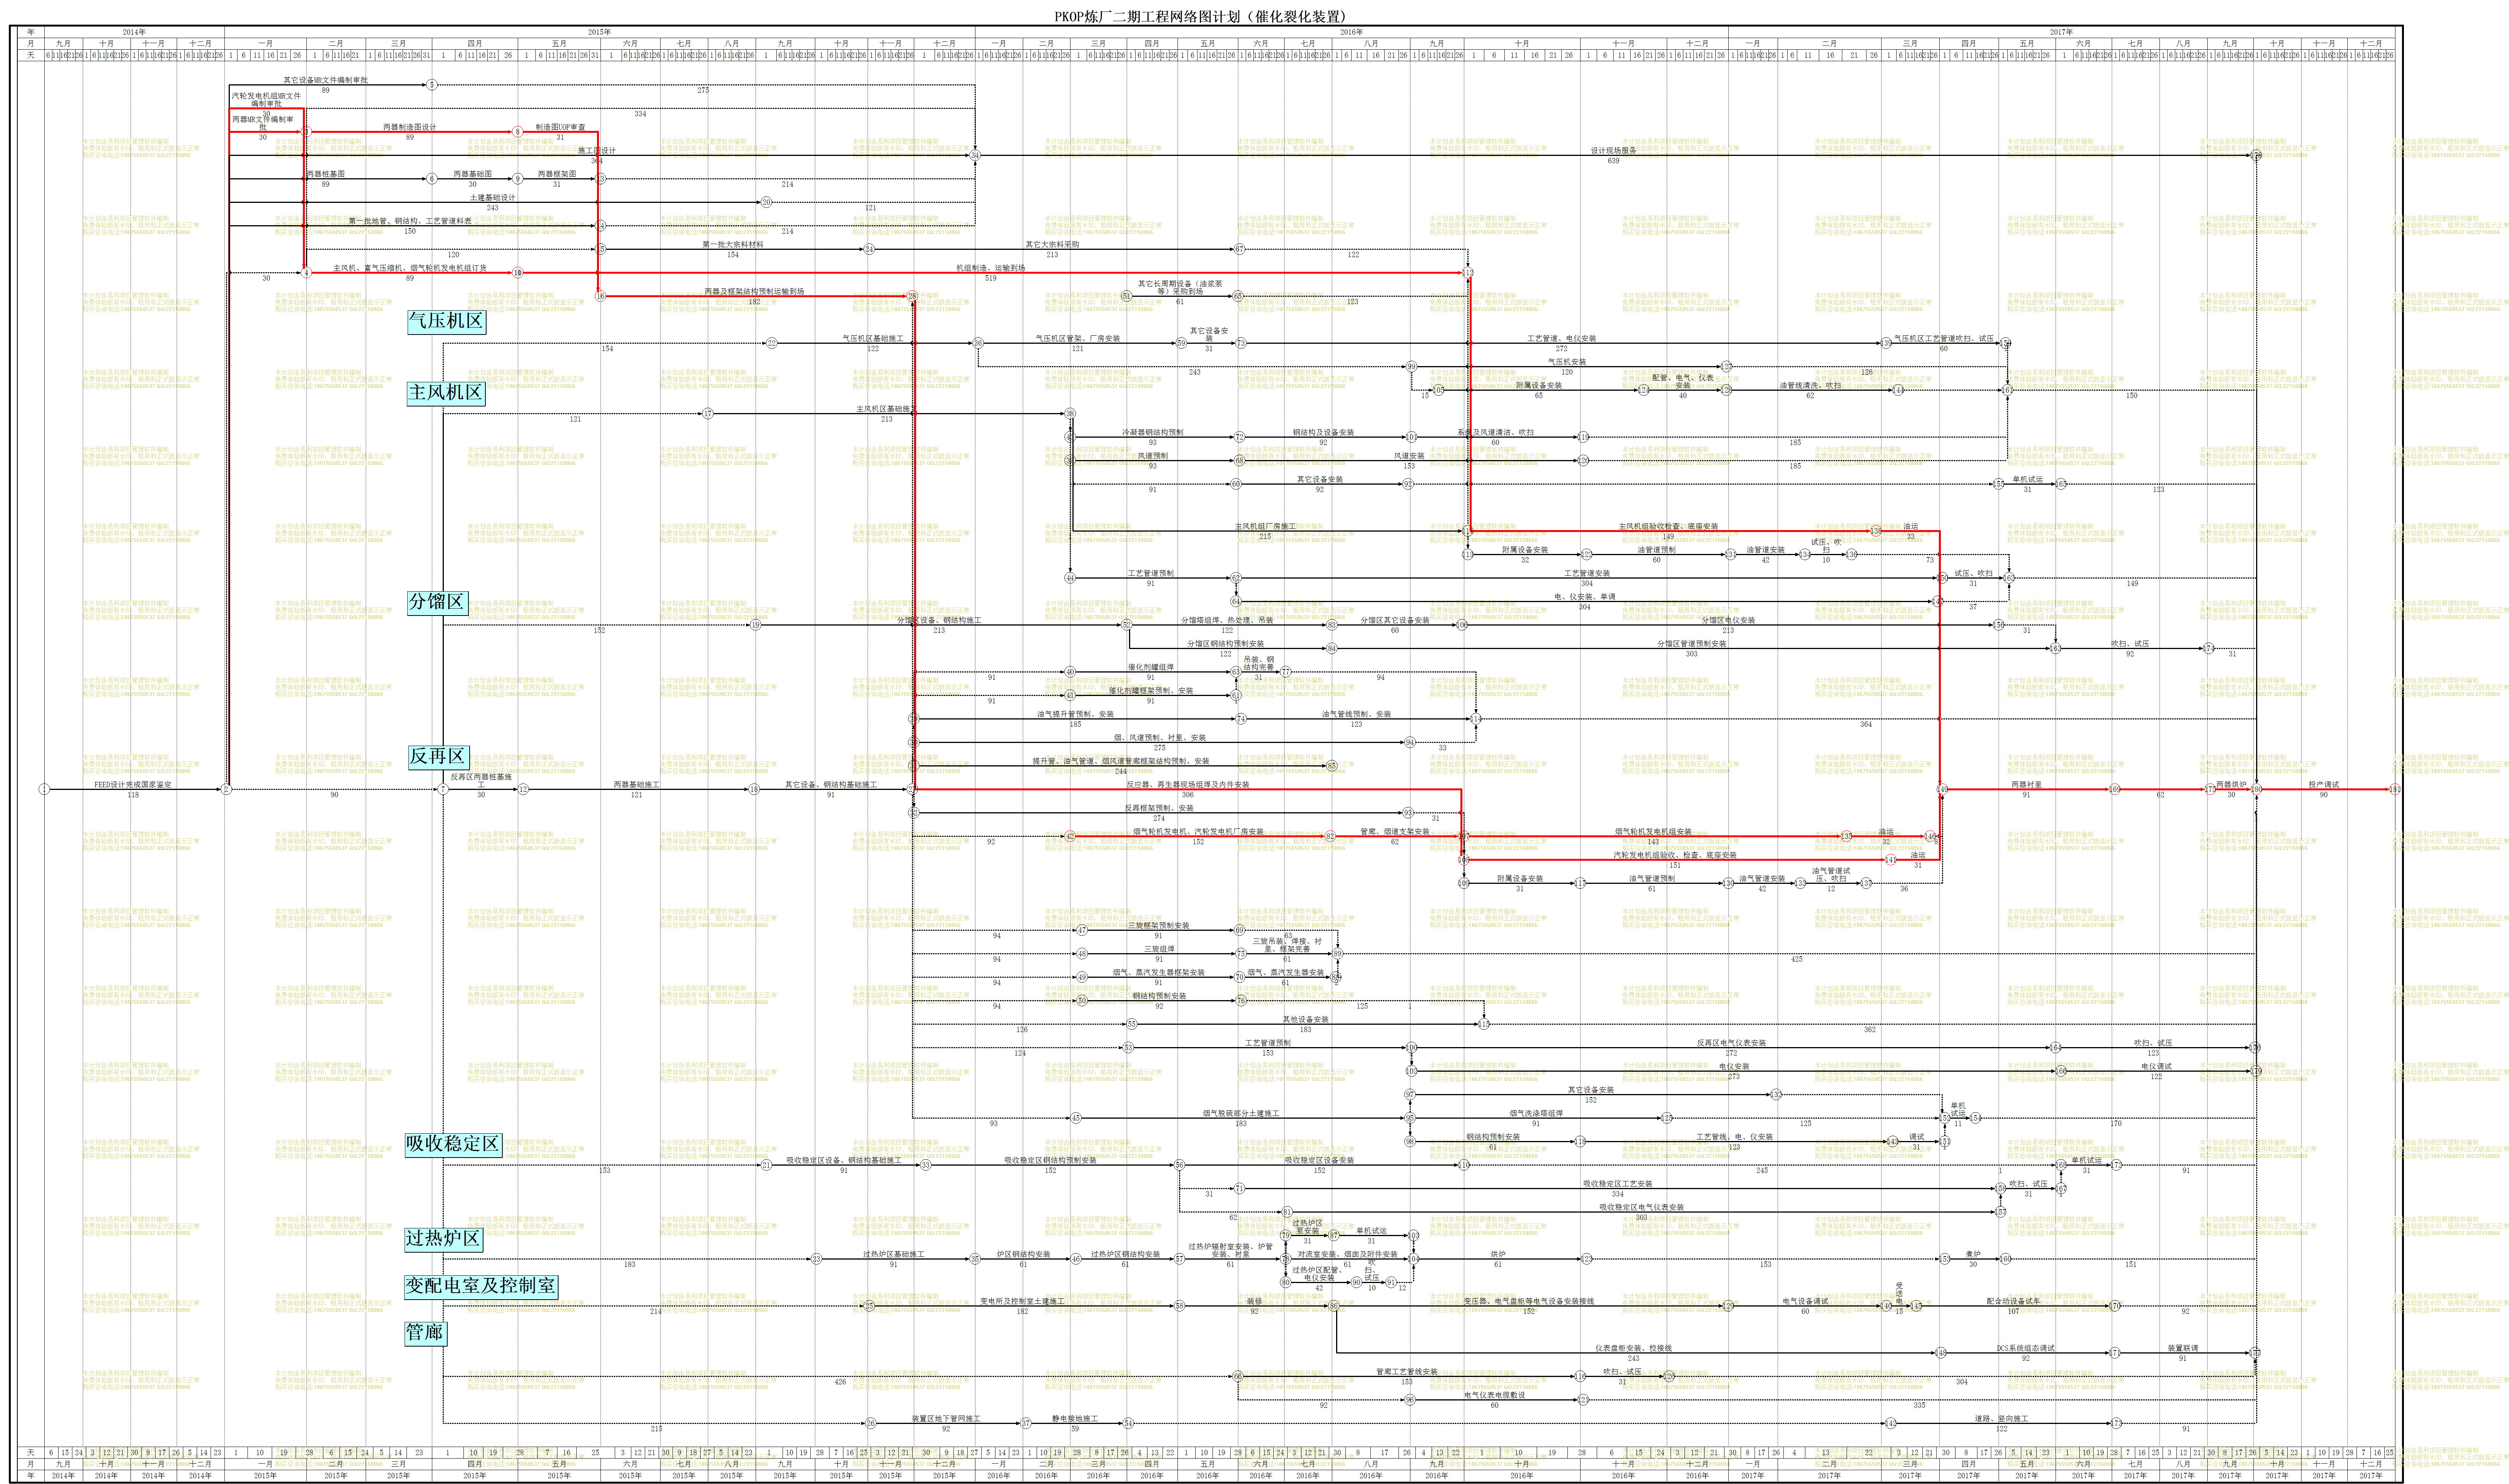Click the 主风机组厂房施工 activity label
The width and height of the screenshot is (2509, 1484).
pos(1265,526)
